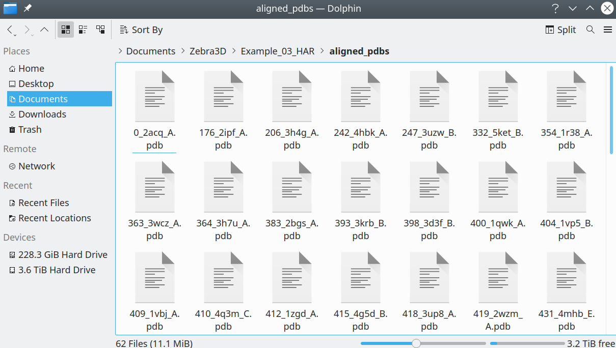The image size is (616, 348).
Task: Select file 418_3up8_A.pdb icon
Action: click(430, 277)
